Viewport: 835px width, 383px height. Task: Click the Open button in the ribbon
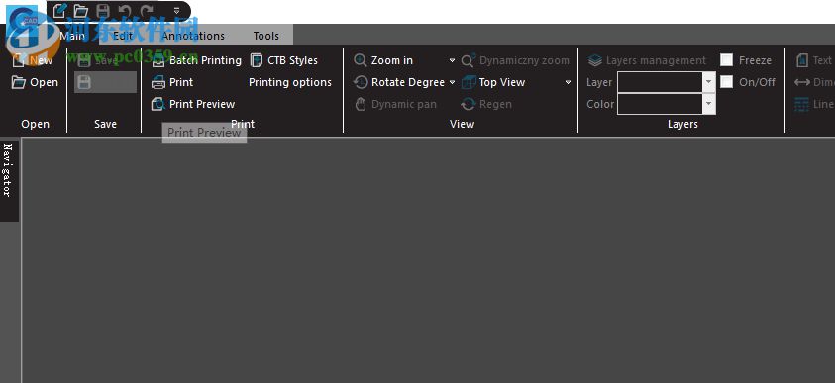pyautogui.click(x=35, y=82)
